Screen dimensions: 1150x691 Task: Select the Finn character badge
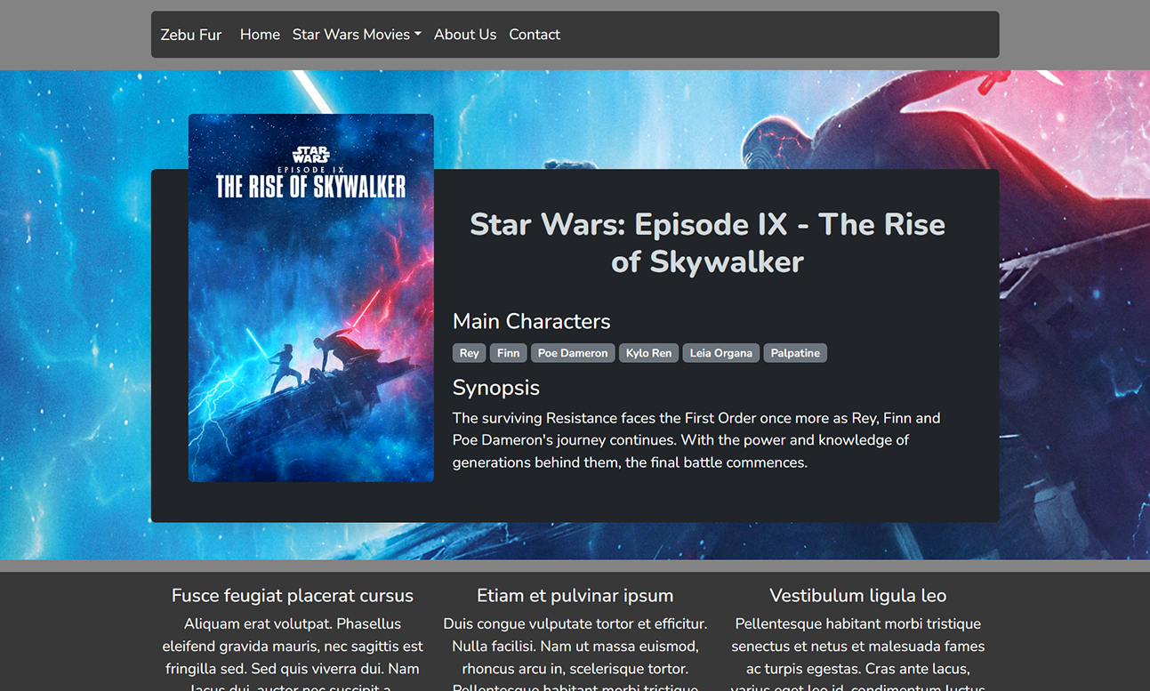click(x=508, y=353)
